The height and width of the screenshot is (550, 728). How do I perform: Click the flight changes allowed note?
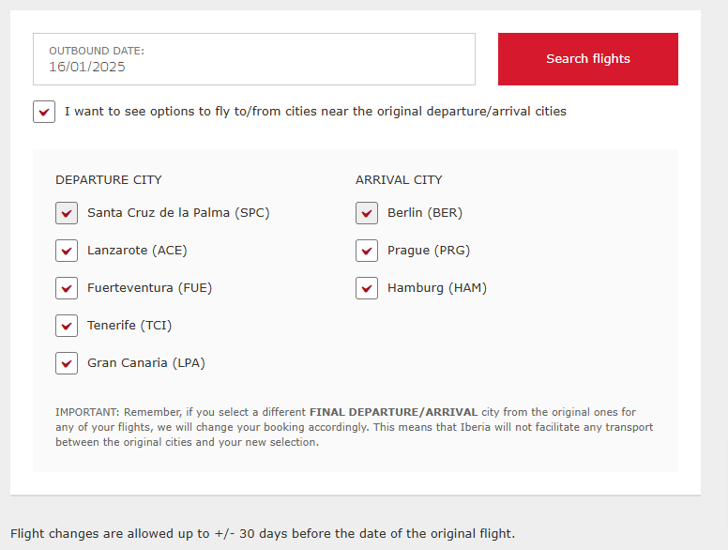(263, 533)
